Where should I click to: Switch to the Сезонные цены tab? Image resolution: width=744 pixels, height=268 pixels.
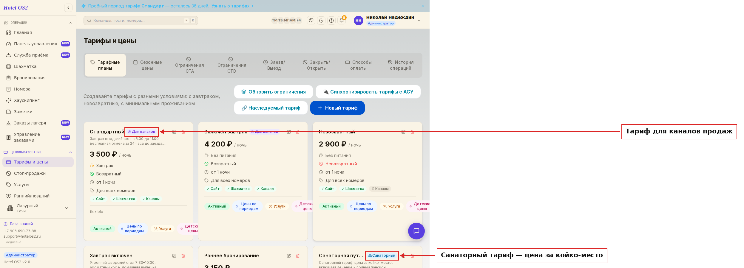tap(147, 65)
